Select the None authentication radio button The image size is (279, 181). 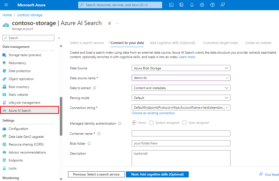click(134, 123)
